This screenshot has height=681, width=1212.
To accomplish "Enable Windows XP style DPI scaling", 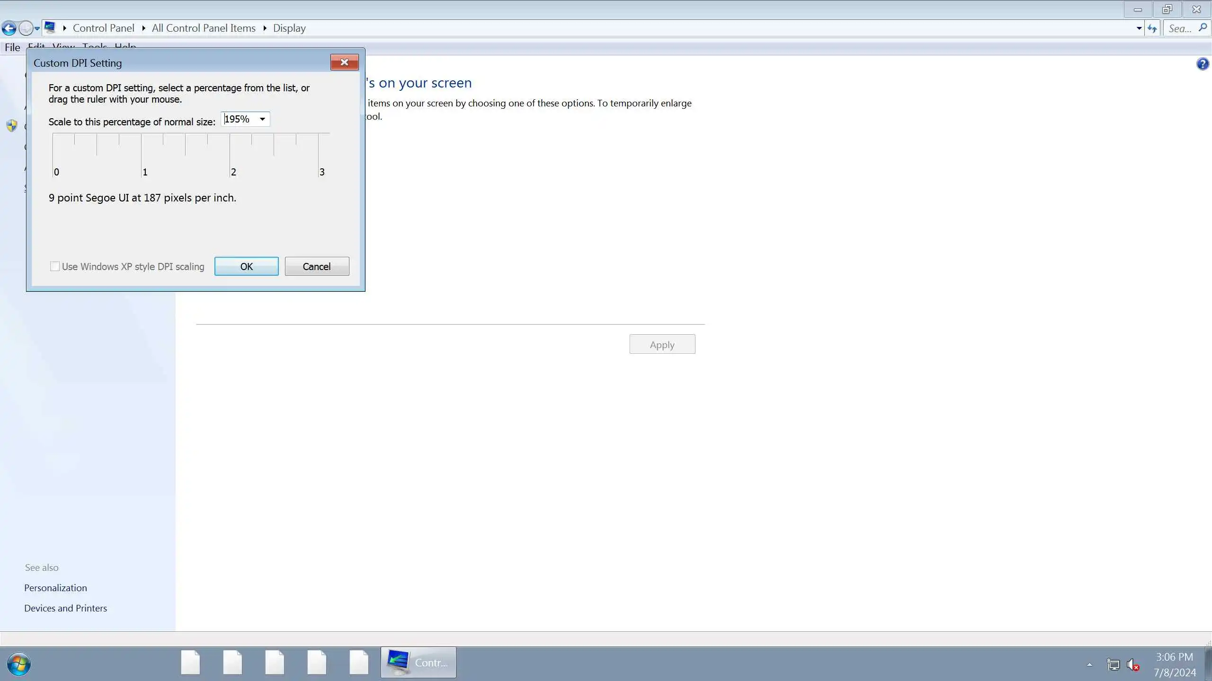I will pyautogui.click(x=55, y=267).
